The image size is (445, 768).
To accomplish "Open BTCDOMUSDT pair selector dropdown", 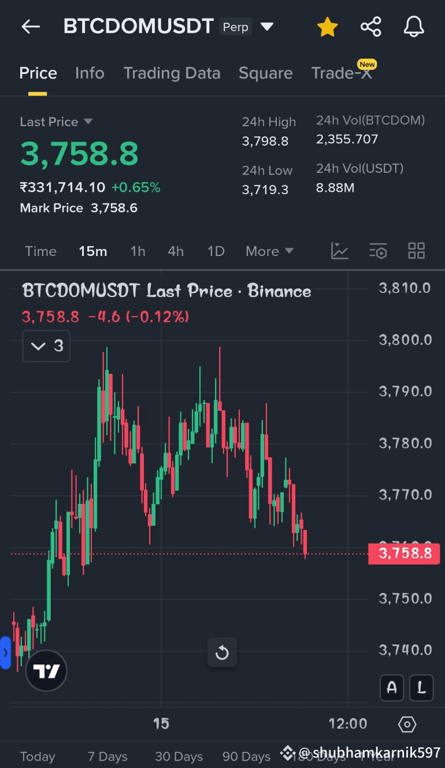I will pos(266,27).
